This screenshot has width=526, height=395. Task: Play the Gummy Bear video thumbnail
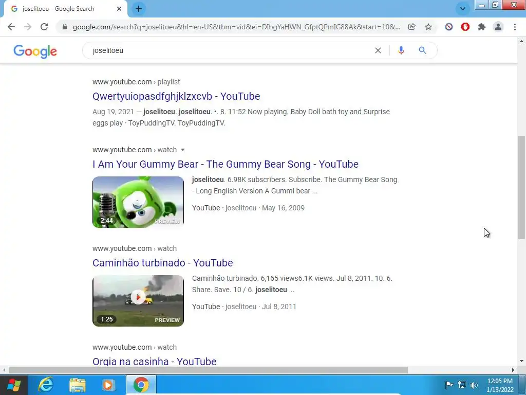(138, 202)
